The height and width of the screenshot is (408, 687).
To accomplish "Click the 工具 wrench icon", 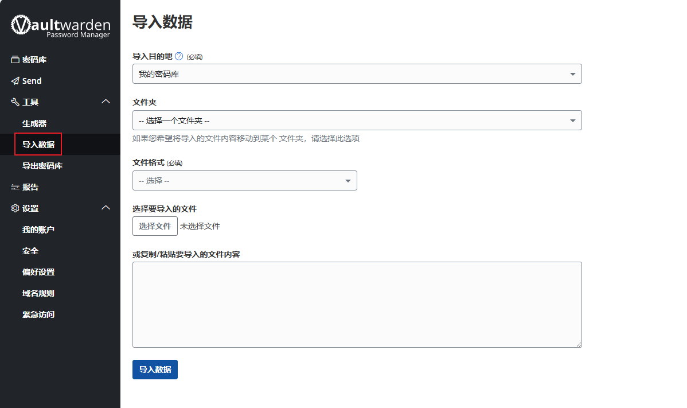I will 15,102.
